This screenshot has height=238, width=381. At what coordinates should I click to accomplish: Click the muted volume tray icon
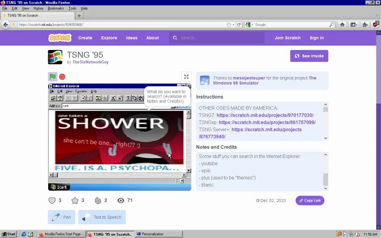click(x=357, y=234)
